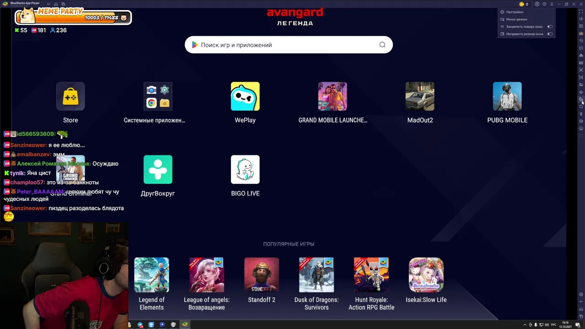The width and height of the screenshot is (585, 329).
Task: Open the Store app
Action: pos(70,96)
